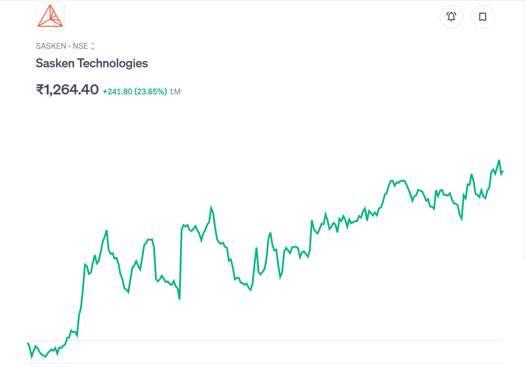Click the separator dot between SASKEN and NSE
Viewport: 525px width, 367px height.
coord(69,46)
